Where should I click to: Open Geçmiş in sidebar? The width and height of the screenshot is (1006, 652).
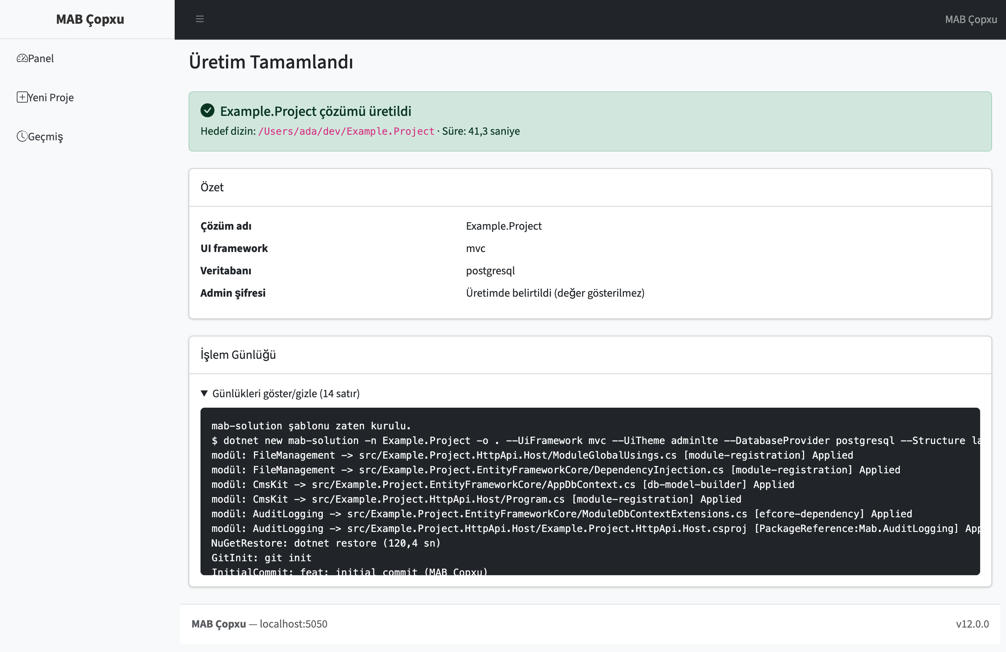pos(40,136)
